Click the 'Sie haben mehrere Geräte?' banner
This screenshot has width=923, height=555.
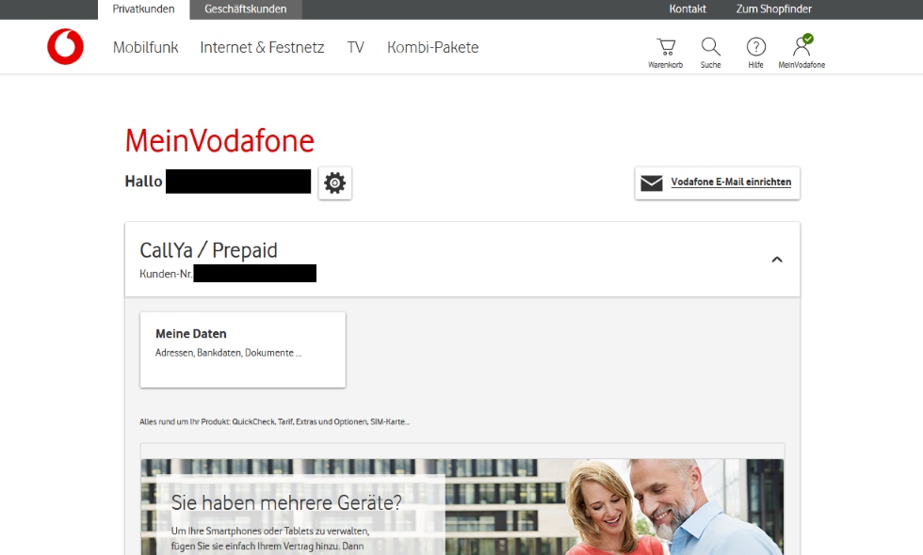point(462,507)
